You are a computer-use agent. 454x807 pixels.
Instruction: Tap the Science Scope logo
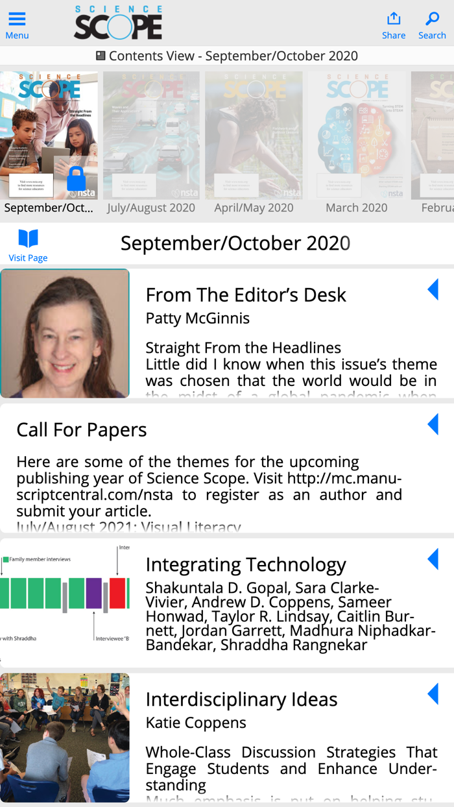click(118, 23)
